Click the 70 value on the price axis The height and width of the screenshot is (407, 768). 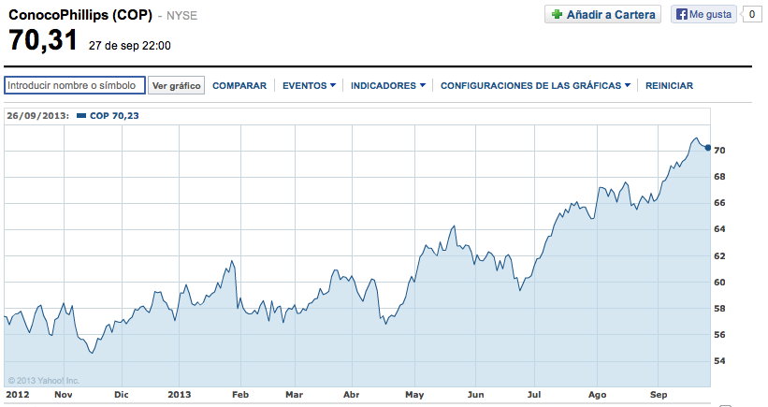pyautogui.click(x=719, y=151)
